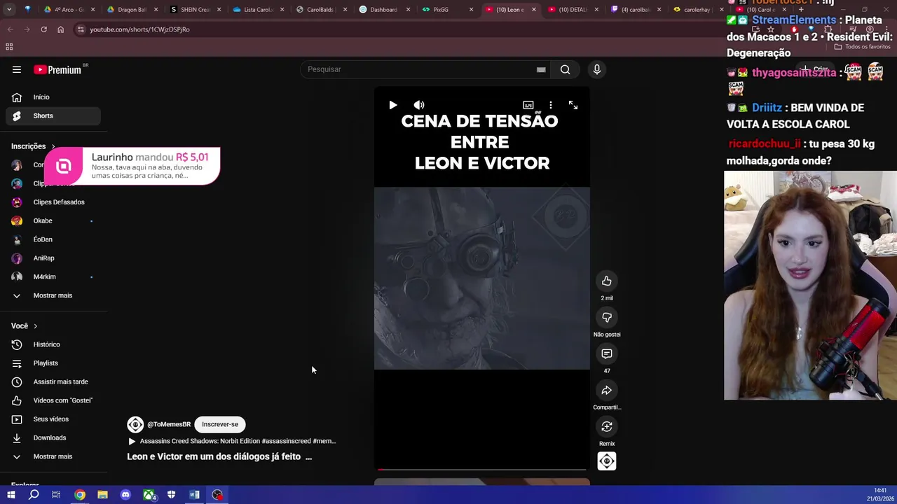Click the browser back arrow
This screenshot has height=504, width=897.
coord(10,29)
